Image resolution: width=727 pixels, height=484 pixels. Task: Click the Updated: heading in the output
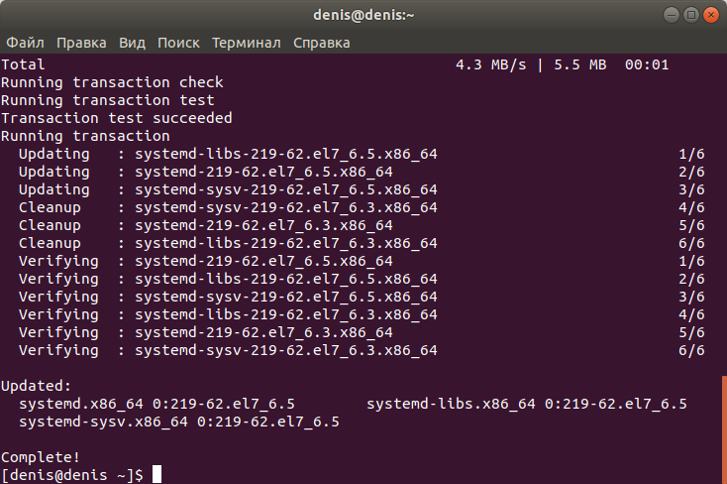pyautogui.click(x=37, y=386)
